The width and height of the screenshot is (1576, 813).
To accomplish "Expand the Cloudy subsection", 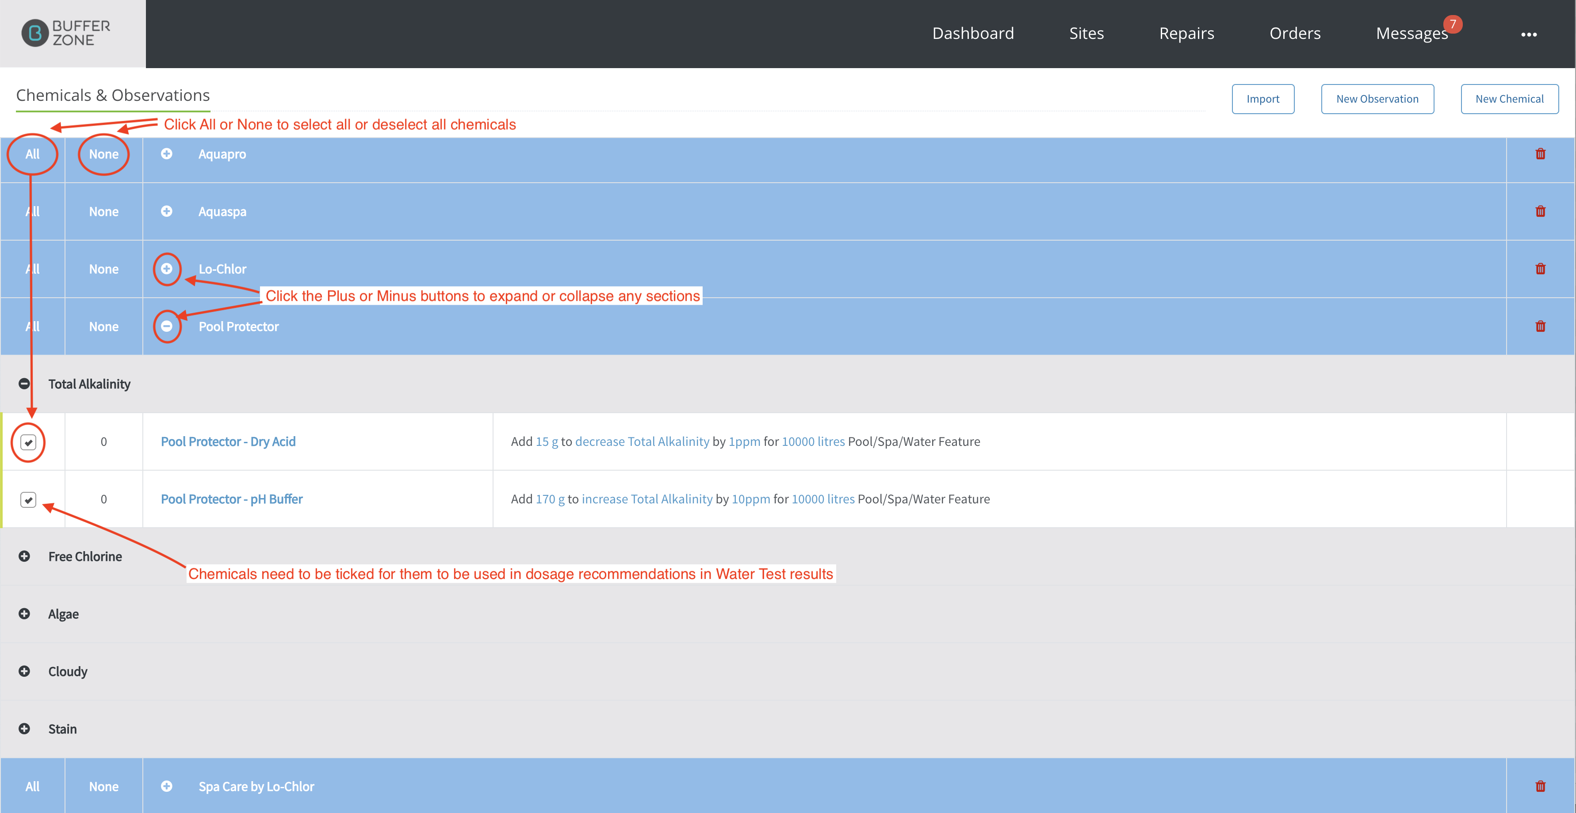I will 24,671.
